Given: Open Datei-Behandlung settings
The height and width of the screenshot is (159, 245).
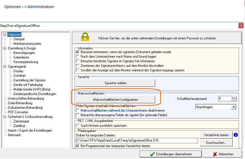Looking at the screenshot, I should (20, 103).
